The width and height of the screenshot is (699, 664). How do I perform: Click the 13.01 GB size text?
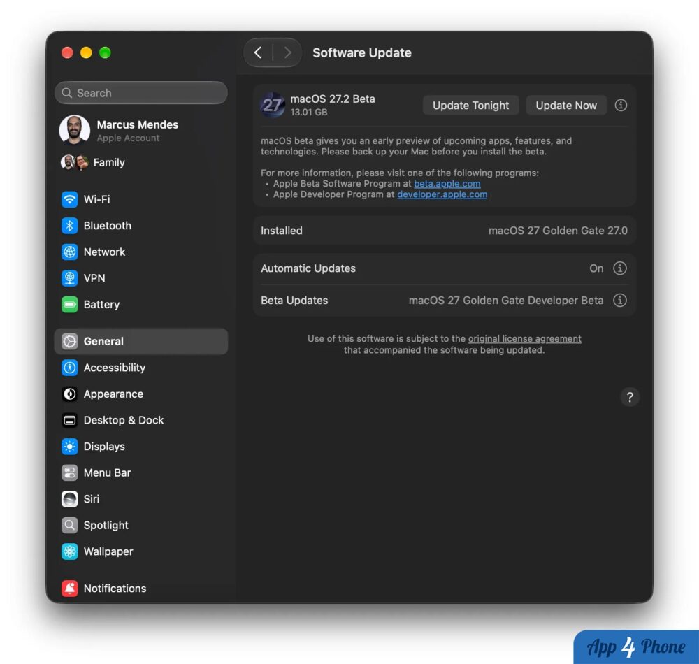coord(308,113)
